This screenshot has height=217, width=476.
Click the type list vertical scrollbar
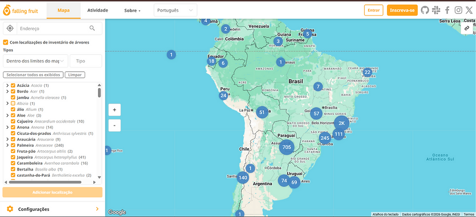(99, 93)
